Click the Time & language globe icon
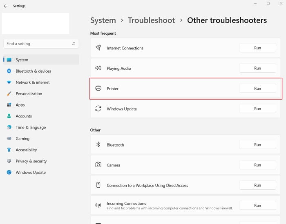The image size is (286, 224). click(9, 127)
